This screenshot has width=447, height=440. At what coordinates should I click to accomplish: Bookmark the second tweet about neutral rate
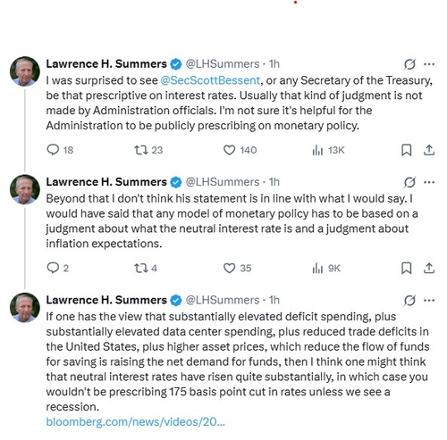(407, 268)
